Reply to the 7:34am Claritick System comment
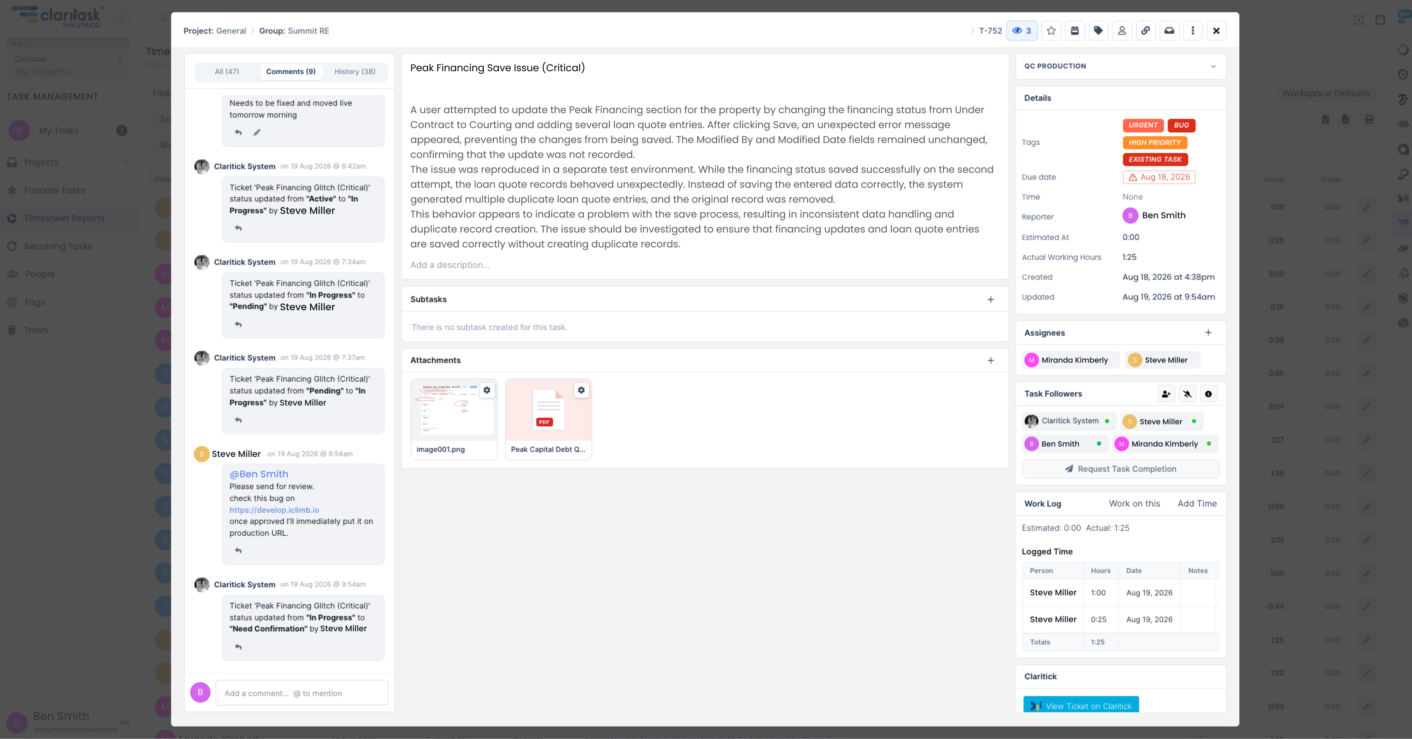Viewport: 1412px width, 739px height. tap(238, 324)
